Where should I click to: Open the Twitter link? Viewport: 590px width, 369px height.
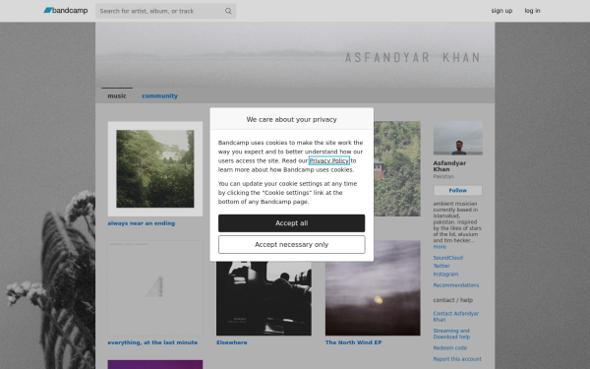click(442, 266)
